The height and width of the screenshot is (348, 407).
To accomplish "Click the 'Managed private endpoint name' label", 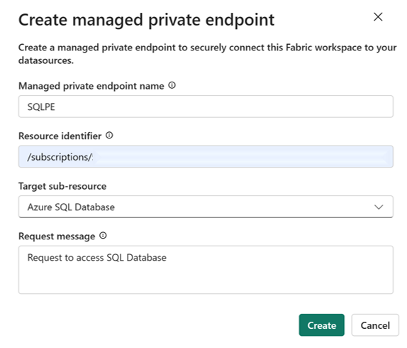I will tap(91, 86).
